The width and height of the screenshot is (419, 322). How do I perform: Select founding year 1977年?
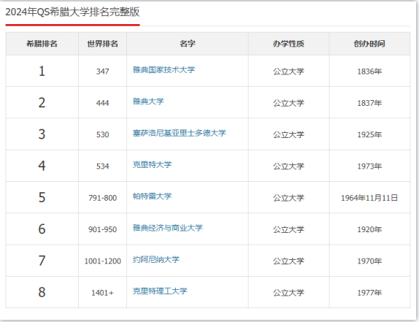click(369, 293)
